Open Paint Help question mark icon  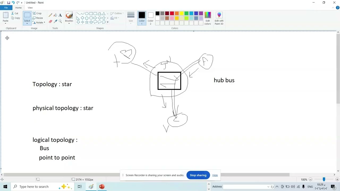(x=338, y=8)
